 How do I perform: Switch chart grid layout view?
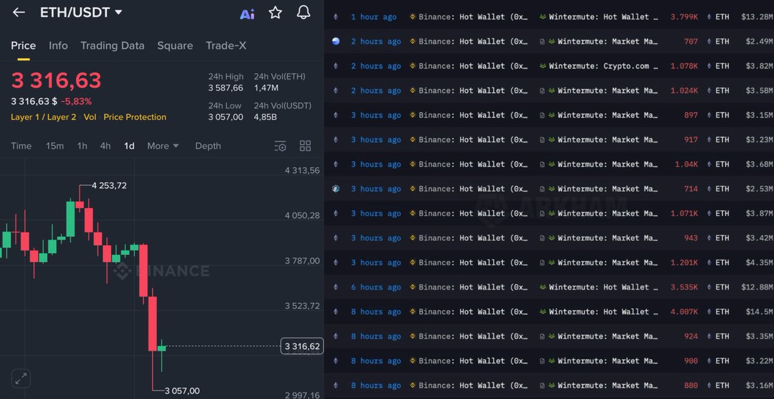(x=305, y=146)
